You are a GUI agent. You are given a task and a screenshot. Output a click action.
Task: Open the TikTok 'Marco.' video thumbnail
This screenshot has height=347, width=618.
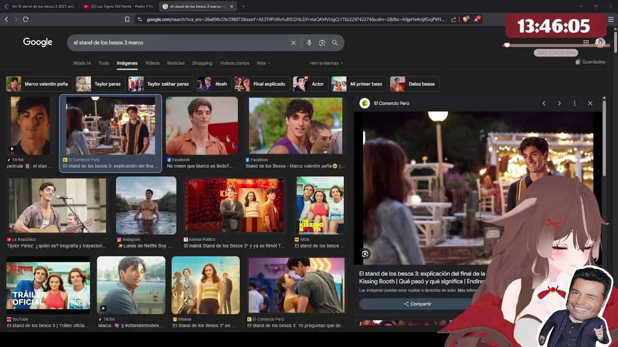click(131, 285)
